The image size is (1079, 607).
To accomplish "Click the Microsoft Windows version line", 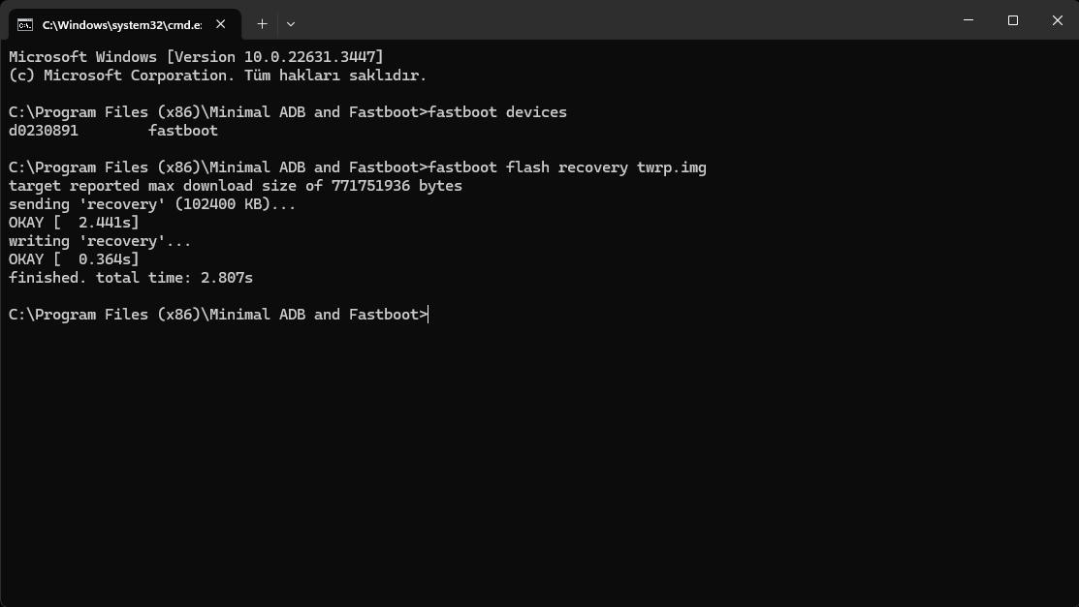I will point(196,57).
